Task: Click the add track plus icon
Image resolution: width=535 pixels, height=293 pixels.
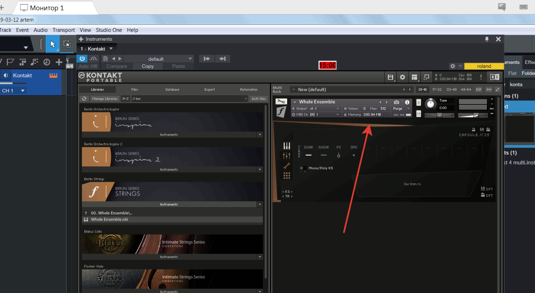Action: 59,62
